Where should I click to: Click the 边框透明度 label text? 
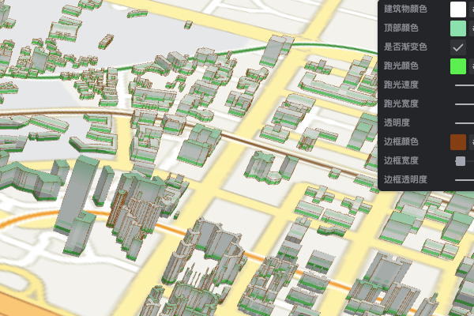[x=405, y=179]
